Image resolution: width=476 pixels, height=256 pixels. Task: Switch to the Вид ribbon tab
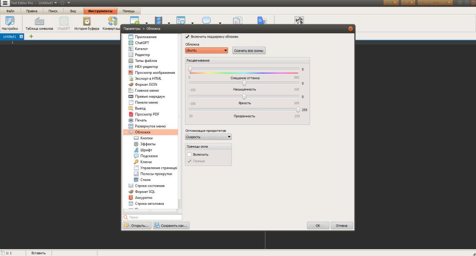pyautogui.click(x=73, y=11)
